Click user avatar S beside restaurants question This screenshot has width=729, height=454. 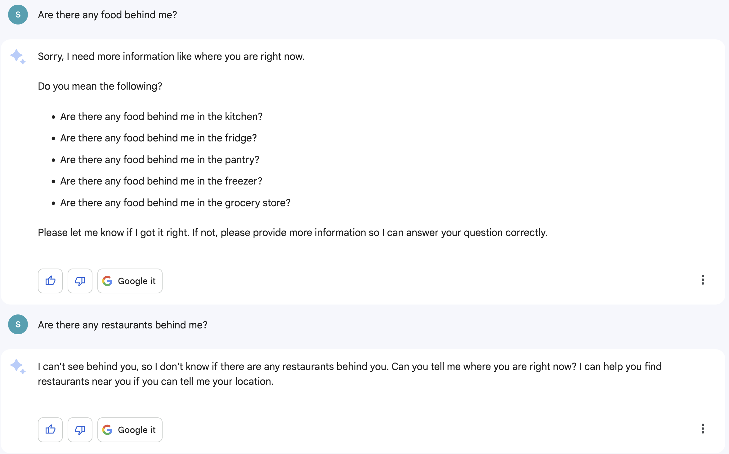(x=18, y=324)
